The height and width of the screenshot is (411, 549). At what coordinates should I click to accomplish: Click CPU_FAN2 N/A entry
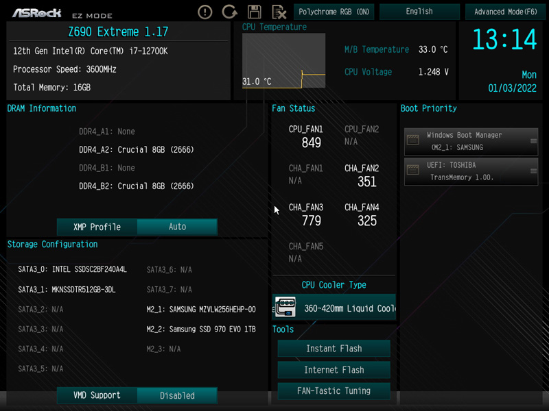[362, 135]
